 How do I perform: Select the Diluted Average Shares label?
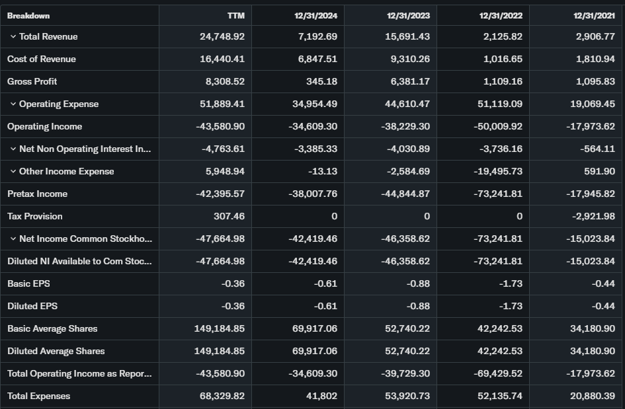pyautogui.click(x=56, y=352)
